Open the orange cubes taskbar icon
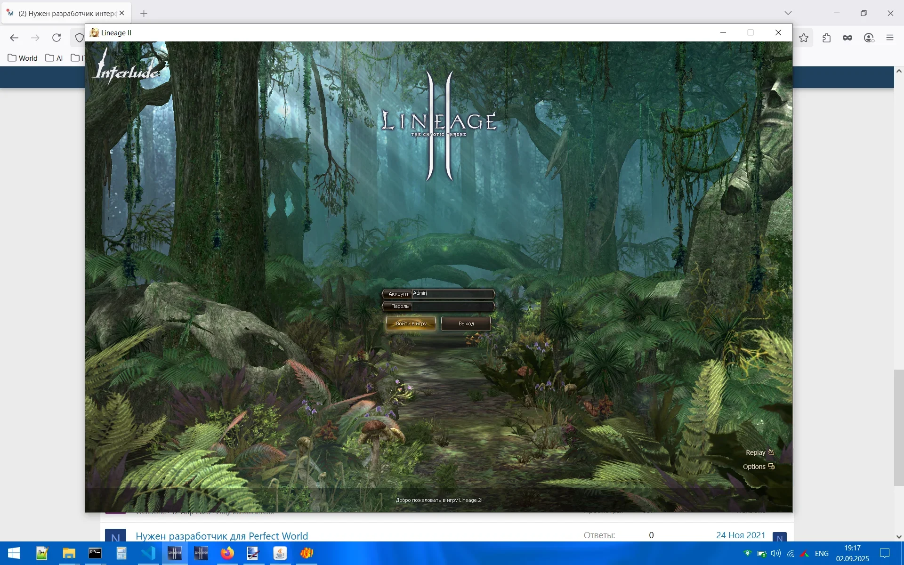 [307, 553]
